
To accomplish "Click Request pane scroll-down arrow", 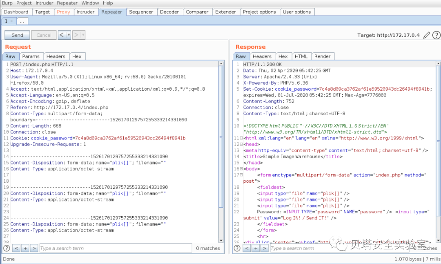I will point(221,240).
